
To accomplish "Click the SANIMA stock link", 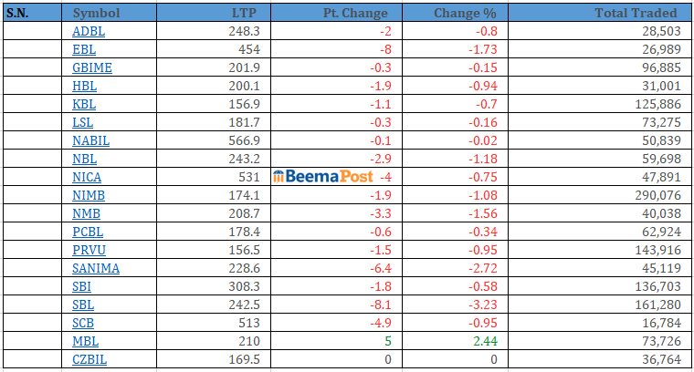I will [96, 268].
